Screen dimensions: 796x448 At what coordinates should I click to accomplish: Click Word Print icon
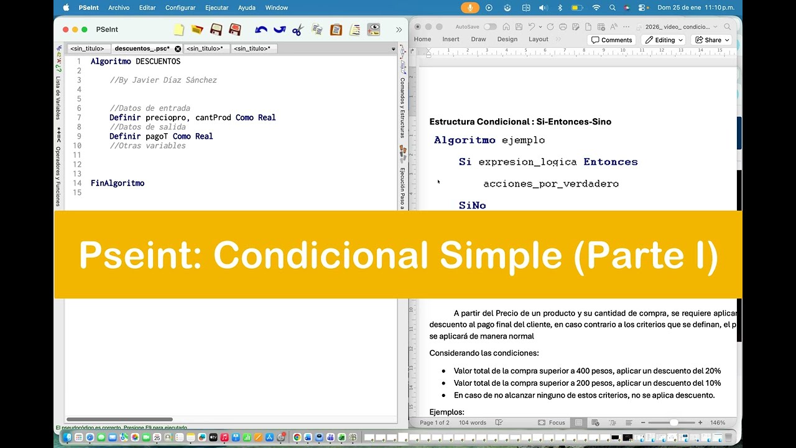563,27
